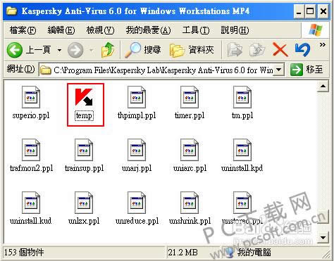
Task: Click the Windows logo in menu bar
Action: pos(316,30)
